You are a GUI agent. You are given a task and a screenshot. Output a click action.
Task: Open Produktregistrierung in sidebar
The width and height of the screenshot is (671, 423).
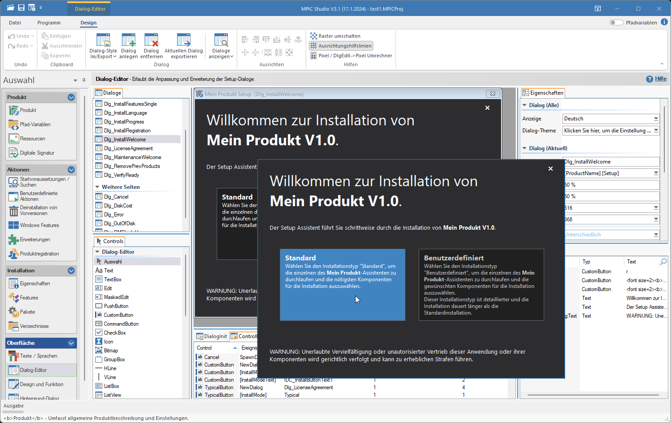point(41,254)
